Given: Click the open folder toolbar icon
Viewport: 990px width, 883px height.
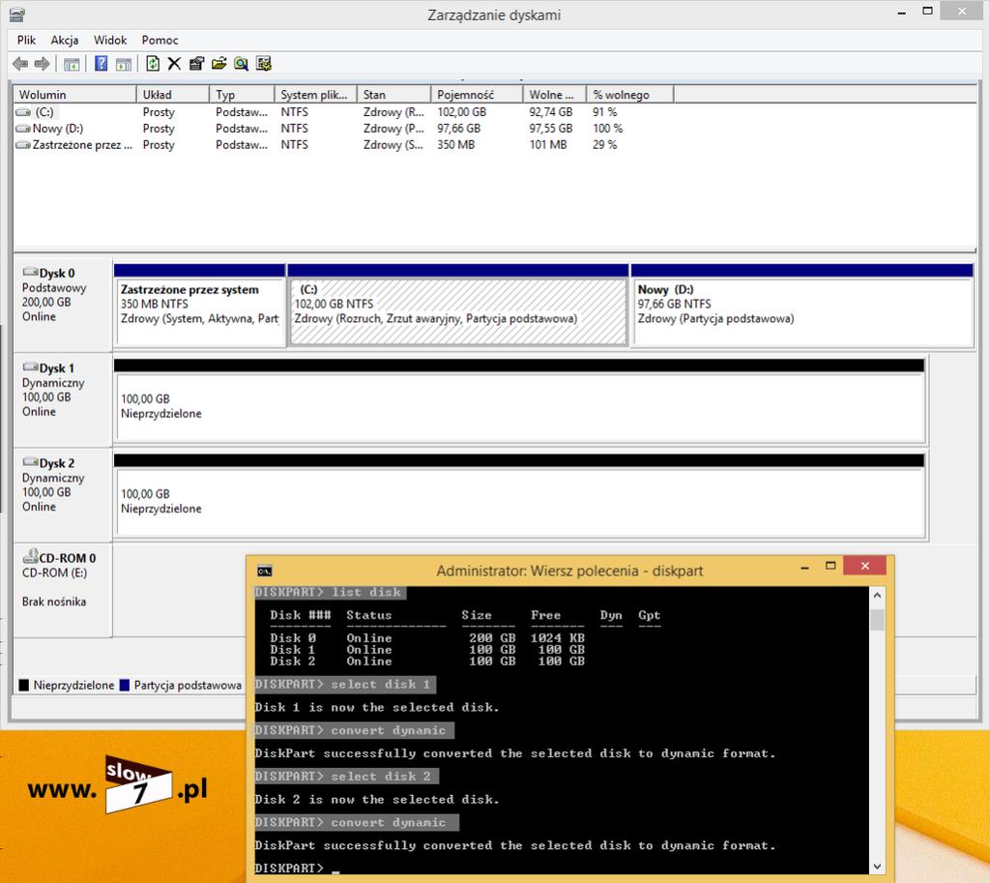Looking at the screenshot, I should (x=218, y=64).
